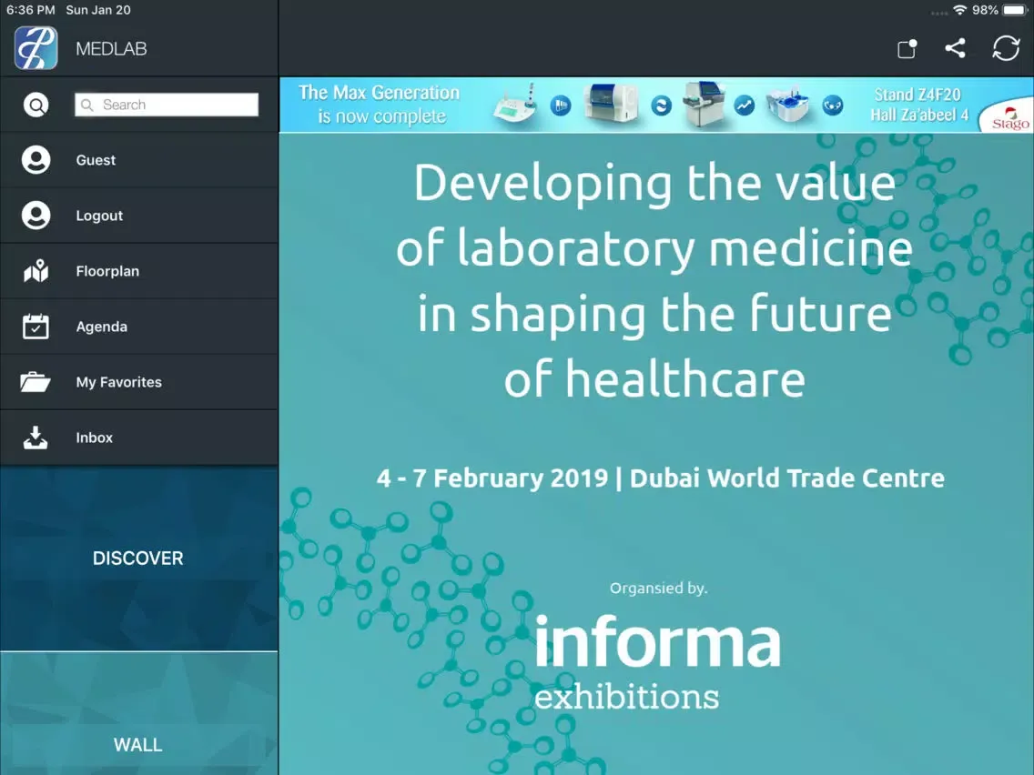Select the My Favorites menu entry
Image resolution: width=1034 pixels, height=775 pixels.
pyautogui.click(x=118, y=382)
